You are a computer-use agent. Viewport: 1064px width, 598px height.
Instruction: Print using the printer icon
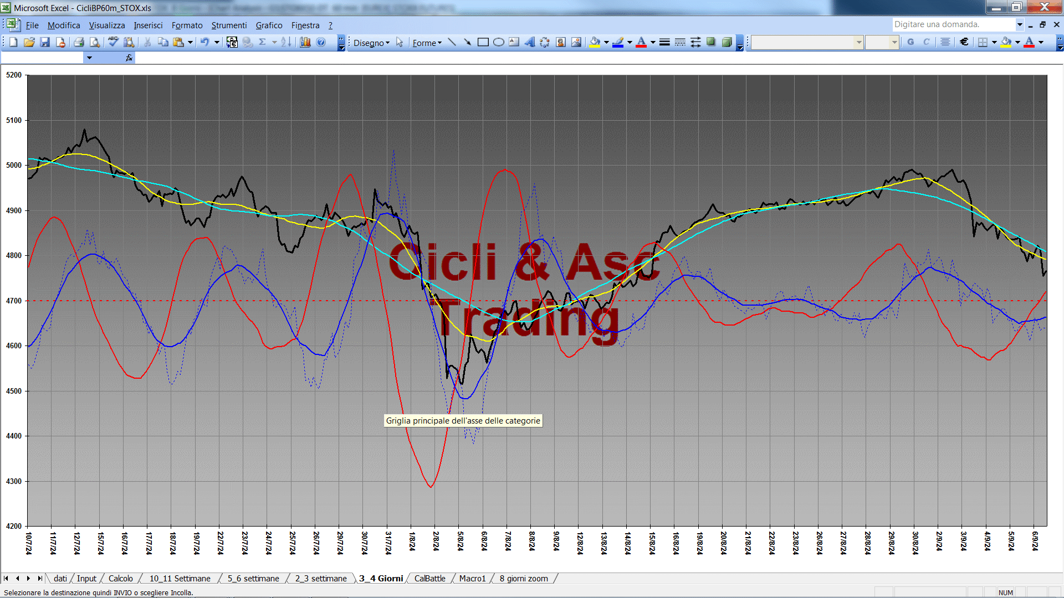79,42
